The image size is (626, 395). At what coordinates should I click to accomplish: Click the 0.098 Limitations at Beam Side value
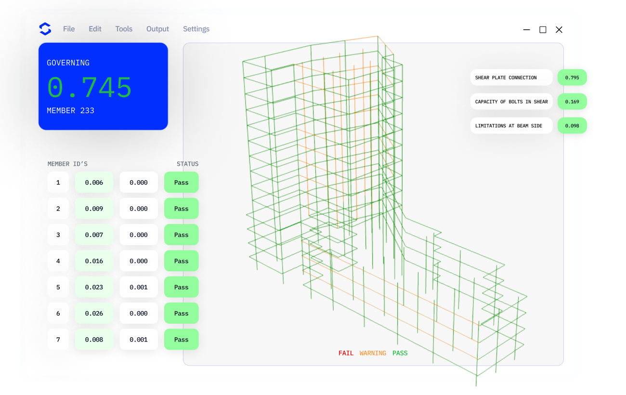tap(572, 126)
